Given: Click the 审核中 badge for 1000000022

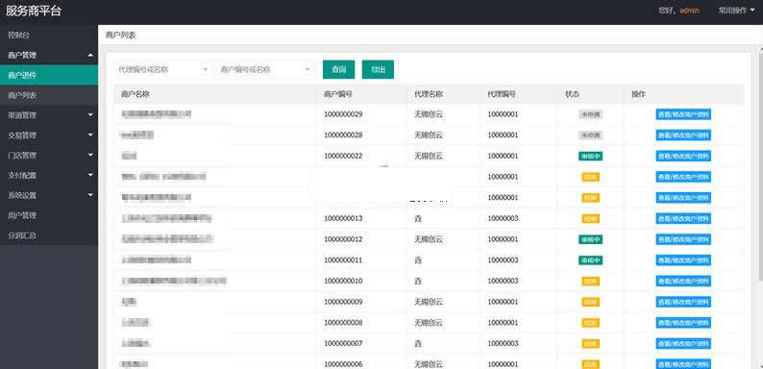Looking at the screenshot, I should (590, 157).
